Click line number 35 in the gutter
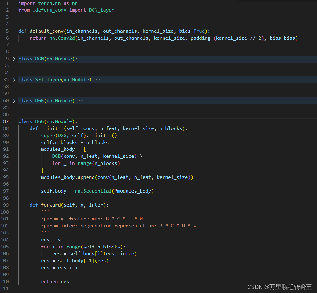The image size is (317, 293). click(6, 80)
